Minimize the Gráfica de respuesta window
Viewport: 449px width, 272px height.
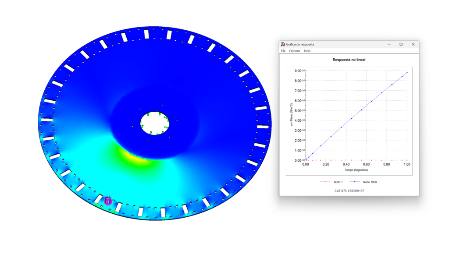pyautogui.click(x=389, y=44)
